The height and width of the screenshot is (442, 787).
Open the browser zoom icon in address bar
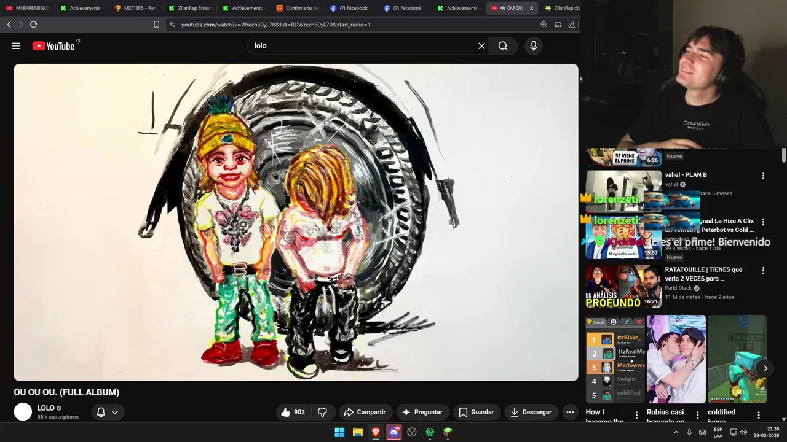(x=544, y=25)
